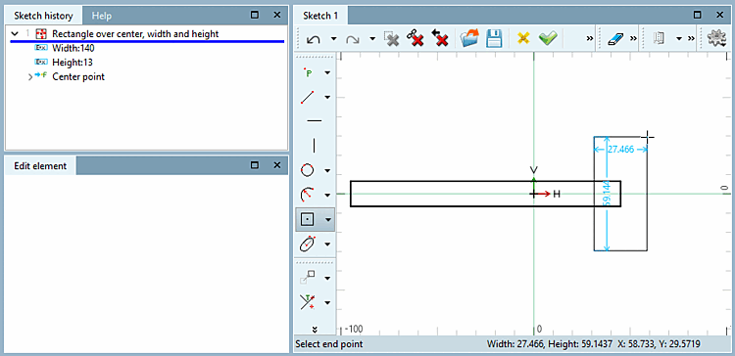The height and width of the screenshot is (356, 735).
Task: Select the center Rectangle tool
Action: tap(307, 219)
